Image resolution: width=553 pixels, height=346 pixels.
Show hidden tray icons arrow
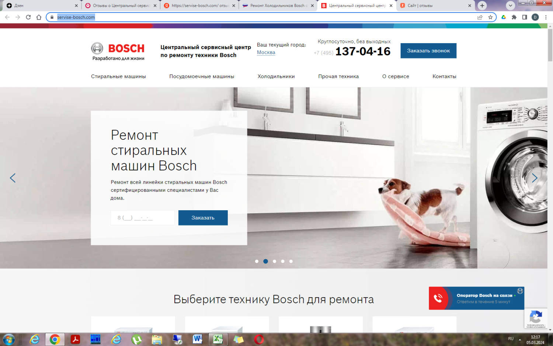pos(520,339)
